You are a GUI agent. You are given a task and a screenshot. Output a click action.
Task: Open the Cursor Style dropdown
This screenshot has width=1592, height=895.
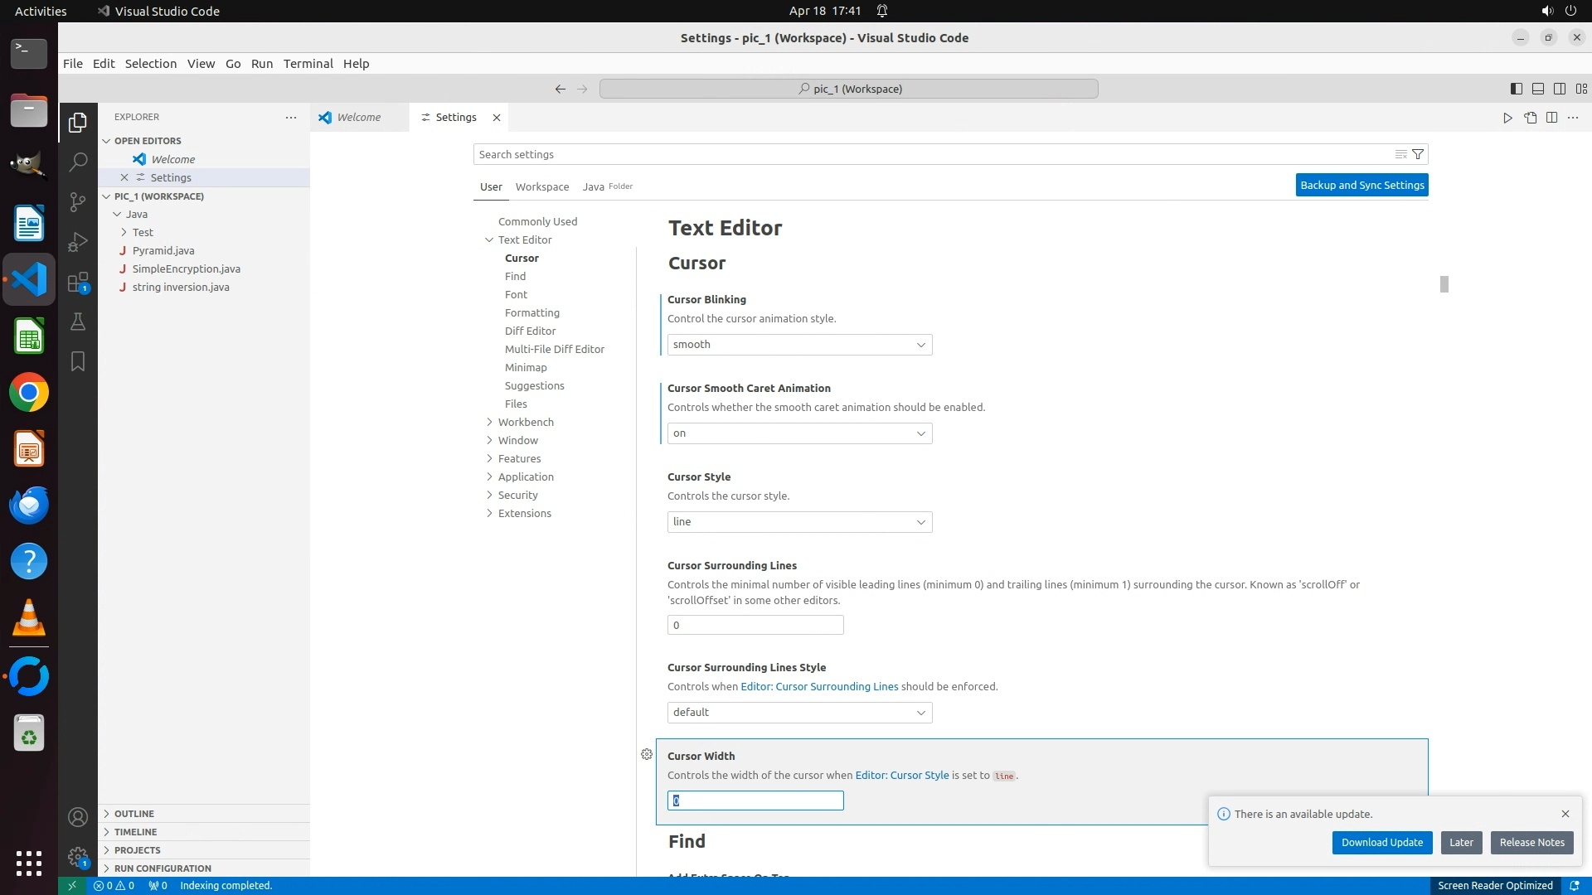click(x=799, y=522)
